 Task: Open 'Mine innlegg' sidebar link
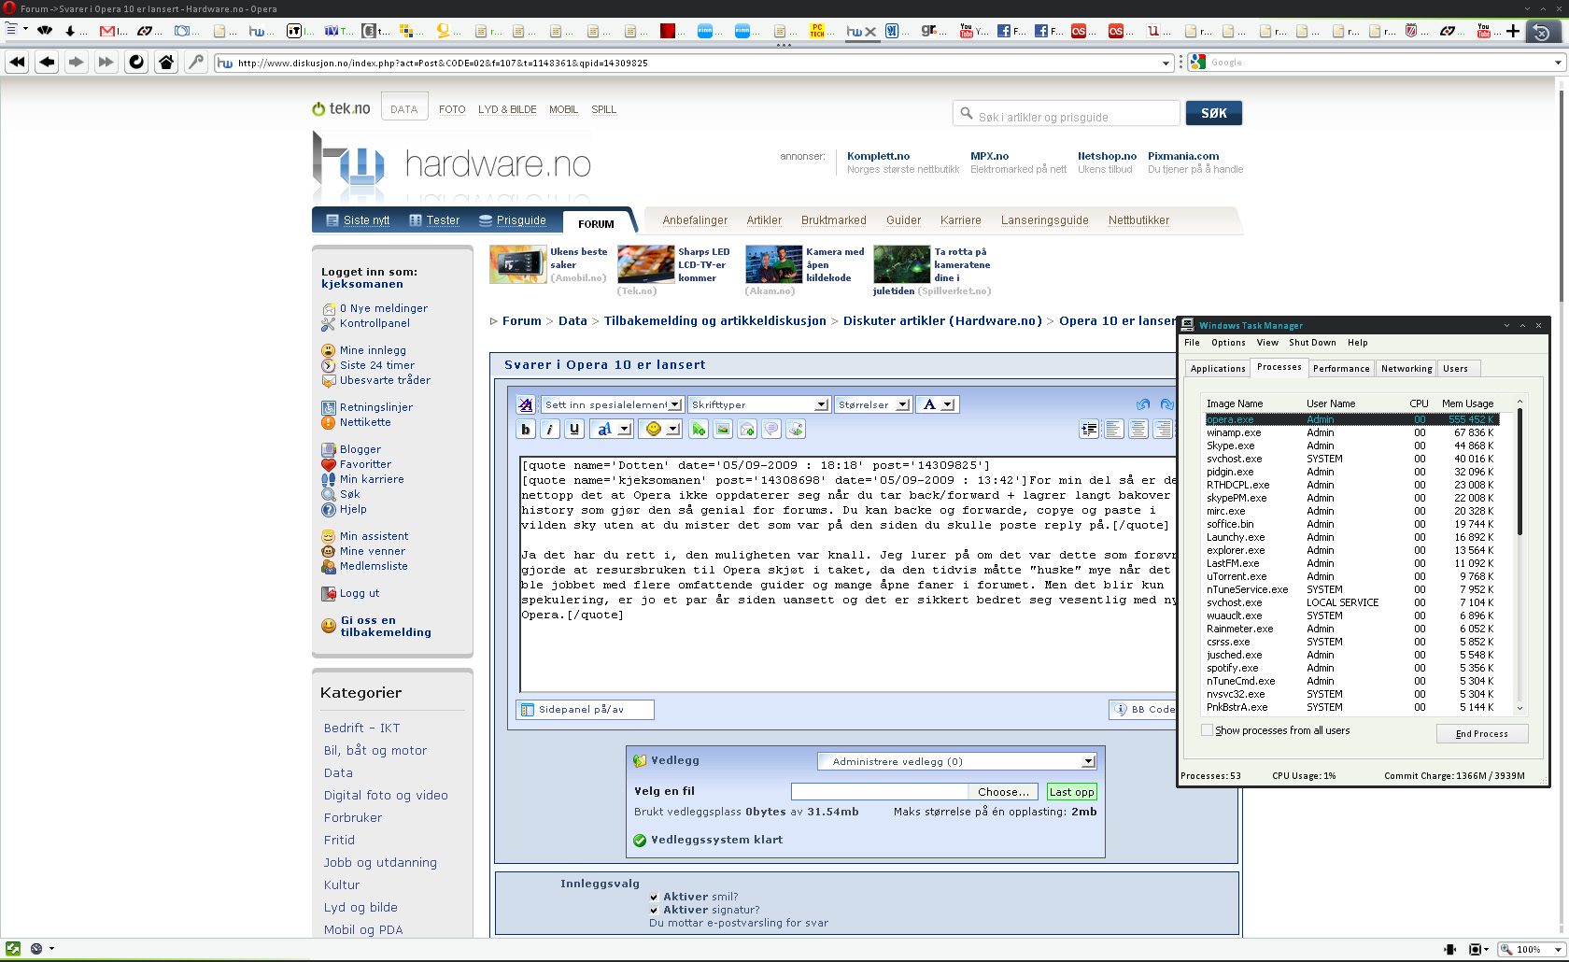click(373, 350)
